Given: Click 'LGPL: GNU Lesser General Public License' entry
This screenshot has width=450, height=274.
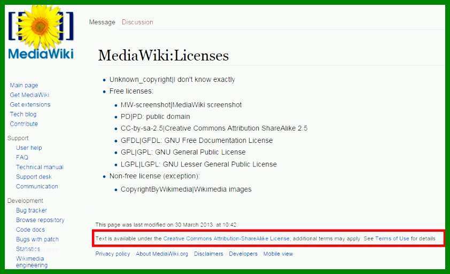Looking at the screenshot, I should coord(199,164).
